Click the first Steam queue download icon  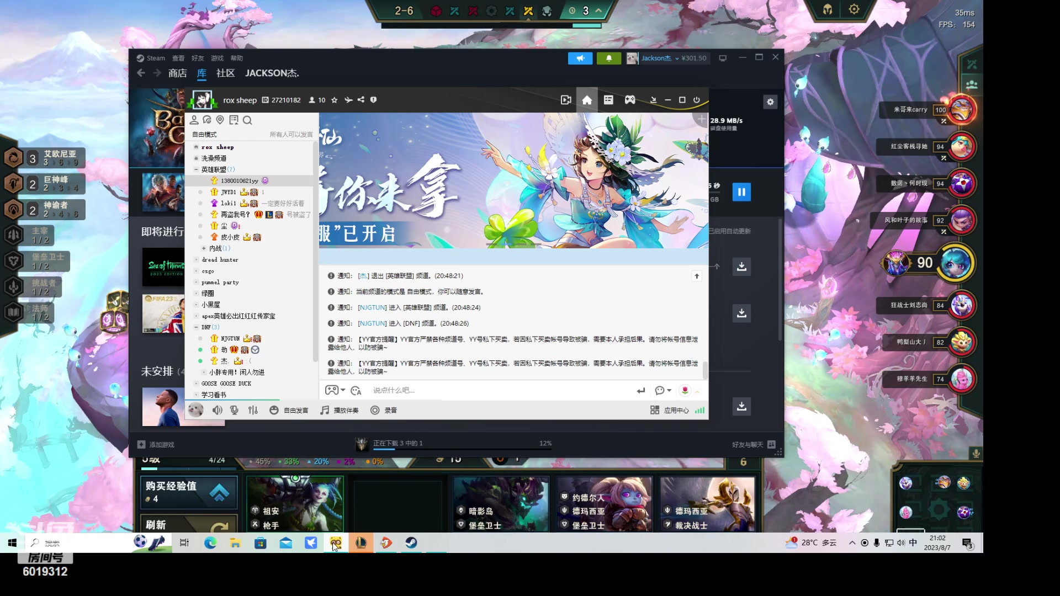741,267
